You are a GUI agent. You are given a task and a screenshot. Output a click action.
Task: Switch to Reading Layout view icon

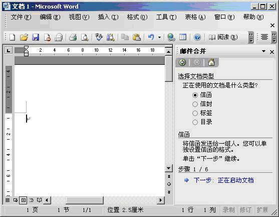[x=39, y=200]
